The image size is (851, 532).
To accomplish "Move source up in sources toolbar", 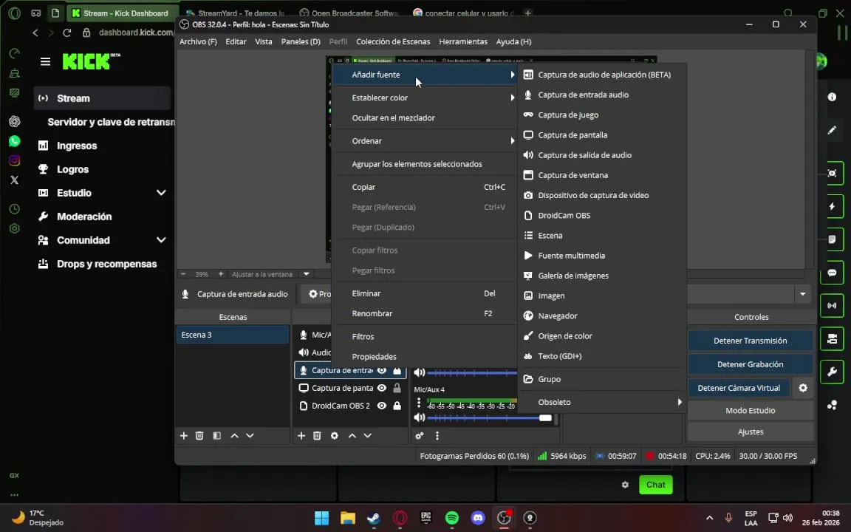I will click(352, 436).
